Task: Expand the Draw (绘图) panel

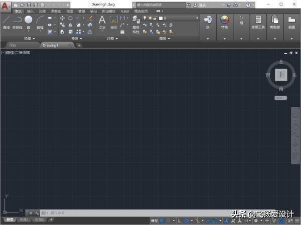Action: (30, 39)
